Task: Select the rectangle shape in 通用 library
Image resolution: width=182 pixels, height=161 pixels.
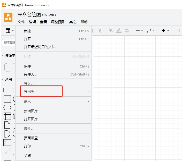Action: [x=7, y=90]
